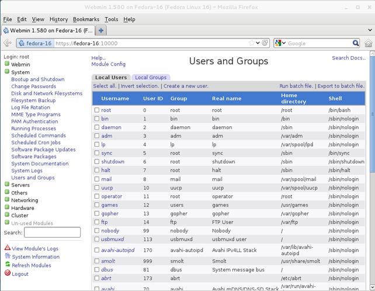
Task: Open the Module Config link
Action: pyautogui.click(x=108, y=64)
